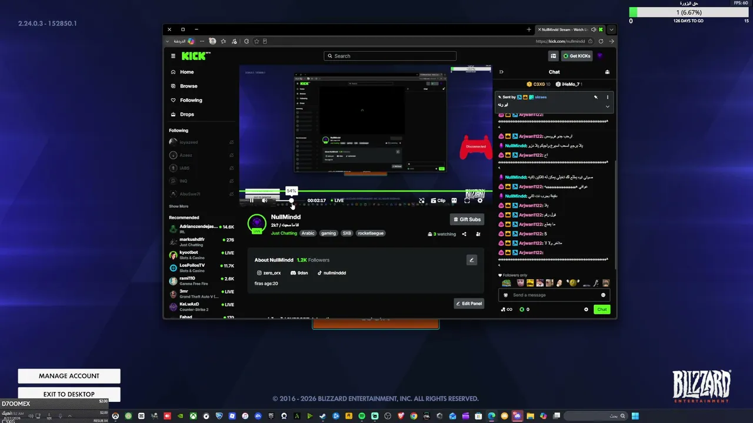Click the browser address bar URL

click(560, 41)
